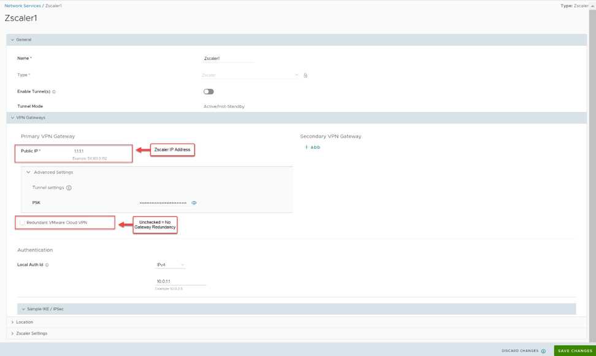Open the Type dropdown showing Zscaler
The image size is (596, 356).
click(250, 75)
